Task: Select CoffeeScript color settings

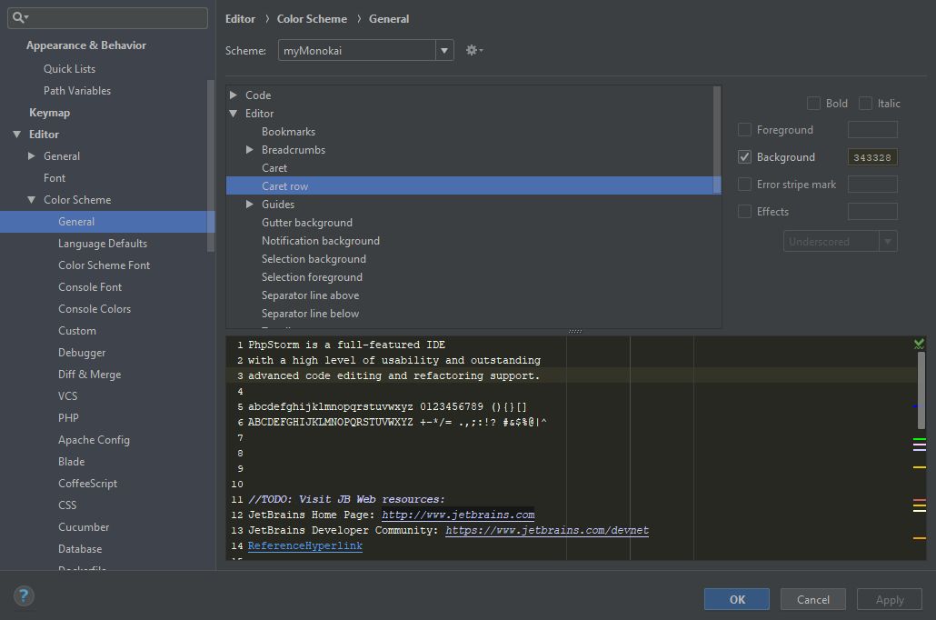Action: pos(88,484)
